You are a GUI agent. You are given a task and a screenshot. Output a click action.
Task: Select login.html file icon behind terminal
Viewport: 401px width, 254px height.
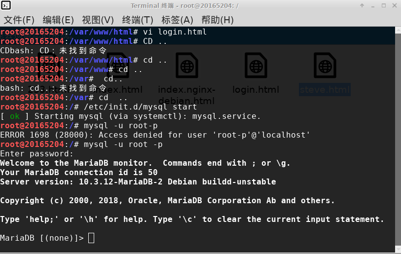tap(256, 65)
